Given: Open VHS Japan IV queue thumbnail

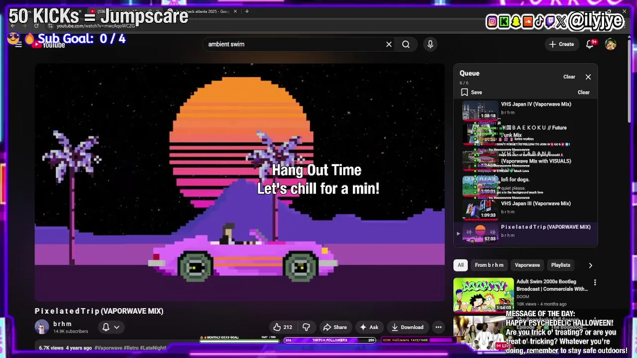Looking at the screenshot, I should tap(480, 110).
